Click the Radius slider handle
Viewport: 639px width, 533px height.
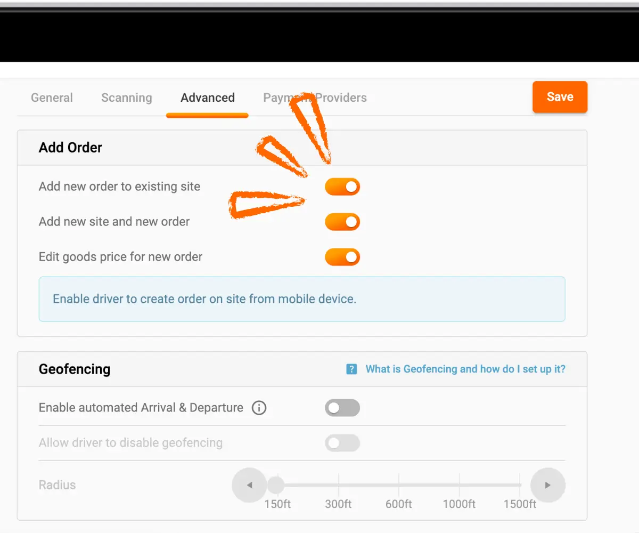click(276, 485)
